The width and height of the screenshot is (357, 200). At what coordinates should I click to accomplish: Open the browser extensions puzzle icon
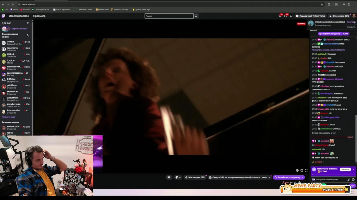tap(329, 4)
